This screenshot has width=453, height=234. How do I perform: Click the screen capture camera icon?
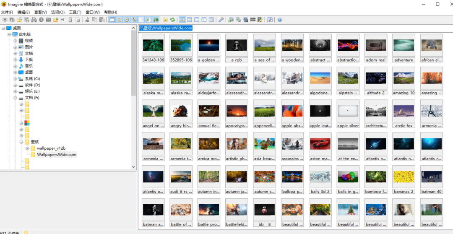point(245,20)
